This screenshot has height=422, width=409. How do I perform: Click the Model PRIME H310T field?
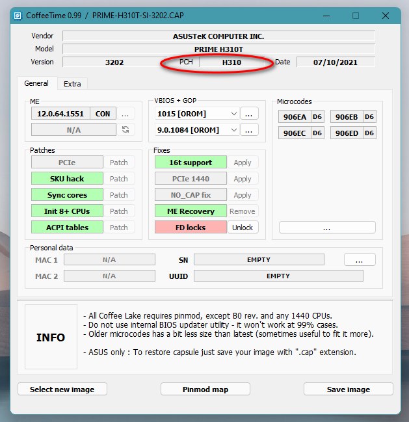coord(218,49)
